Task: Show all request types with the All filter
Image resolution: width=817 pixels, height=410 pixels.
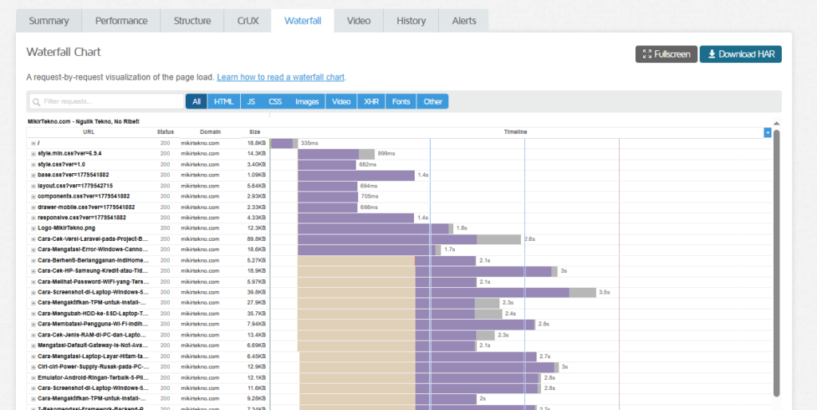Action: point(196,101)
